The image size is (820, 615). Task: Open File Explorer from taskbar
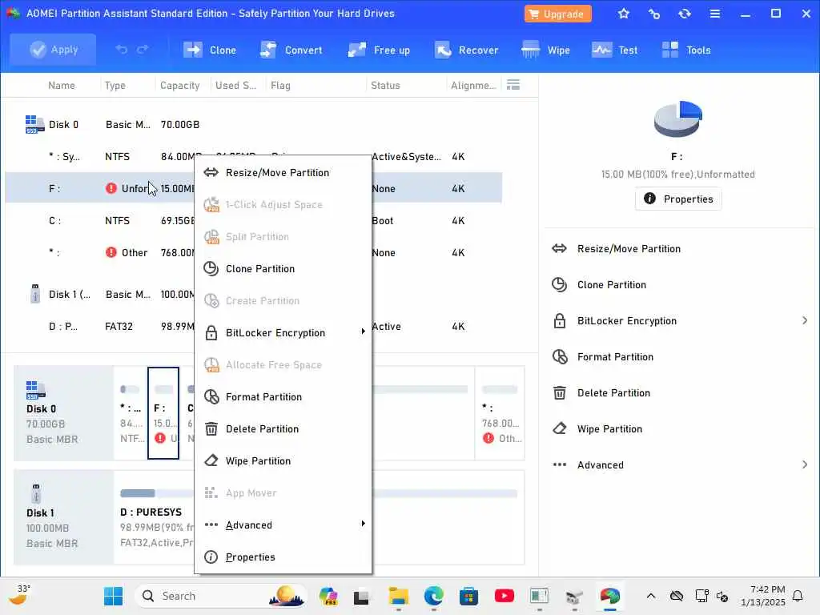click(x=399, y=596)
